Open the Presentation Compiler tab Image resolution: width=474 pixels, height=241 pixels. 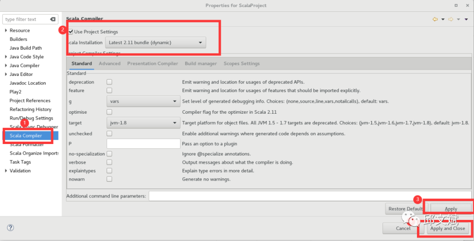(x=153, y=64)
